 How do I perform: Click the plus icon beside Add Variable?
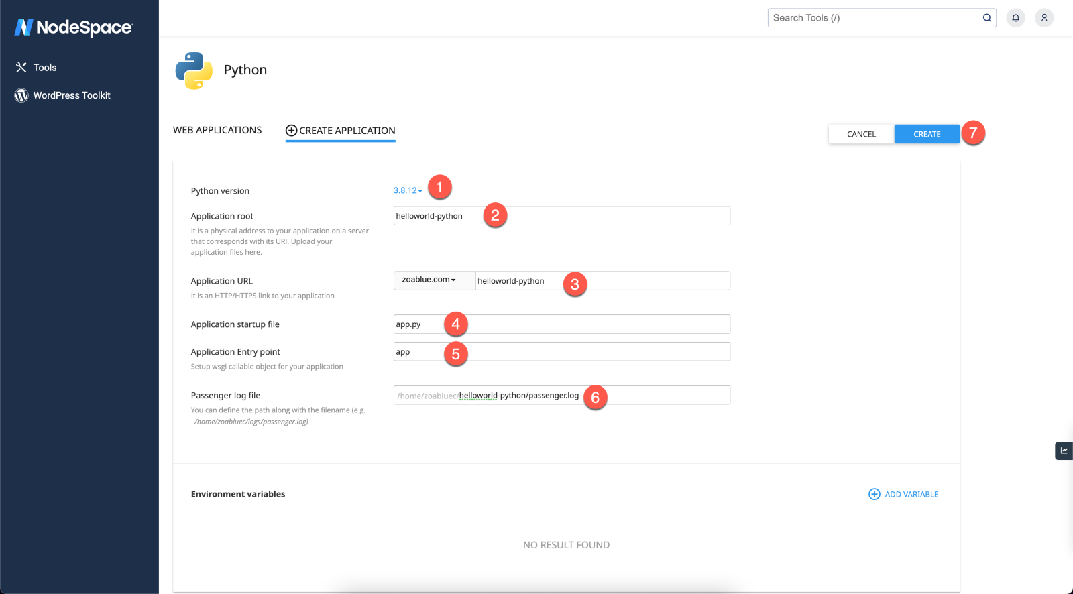coord(874,494)
